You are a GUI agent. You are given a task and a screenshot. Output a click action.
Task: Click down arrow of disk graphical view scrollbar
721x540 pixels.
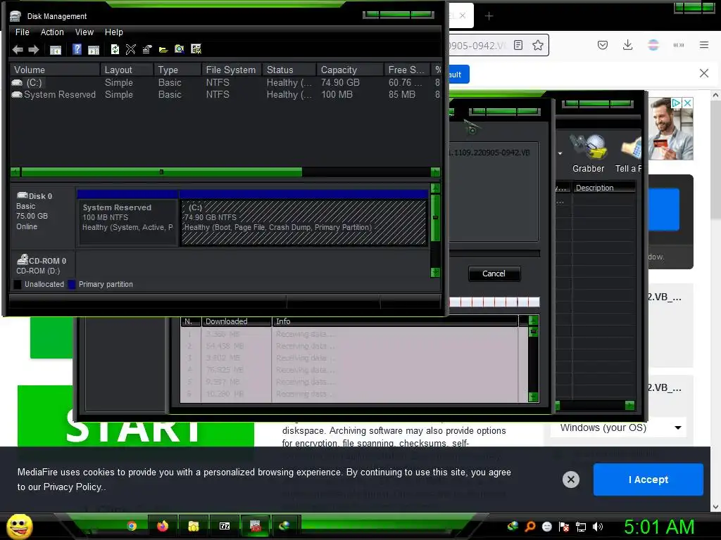click(435, 273)
